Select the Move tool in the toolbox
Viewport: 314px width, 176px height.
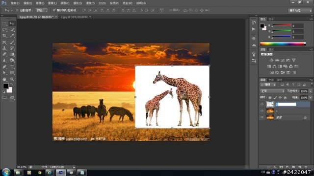click(12, 23)
